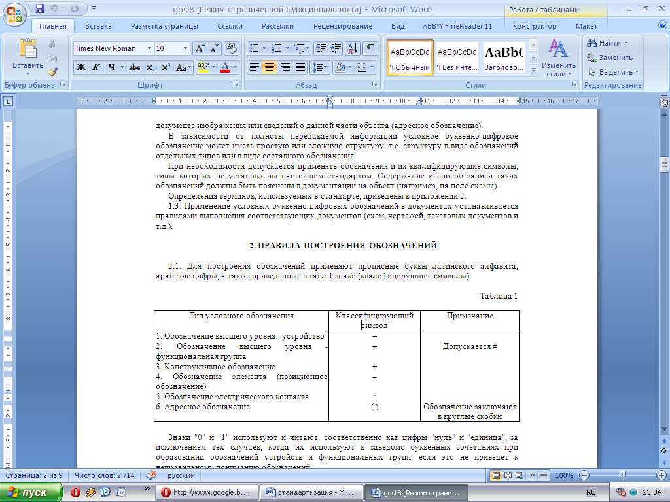Switch to the Конструктор tab
Viewport: 670px width, 502px height.
[x=535, y=26]
